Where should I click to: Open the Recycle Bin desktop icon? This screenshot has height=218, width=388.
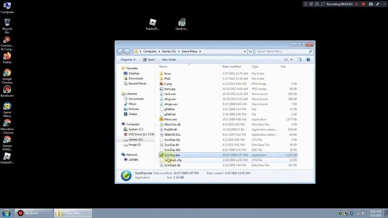click(x=7, y=25)
